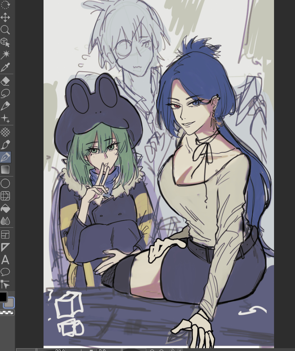The image size is (295, 351).
Task: Choose the Lasso selection tool
Action: (5, 93)
